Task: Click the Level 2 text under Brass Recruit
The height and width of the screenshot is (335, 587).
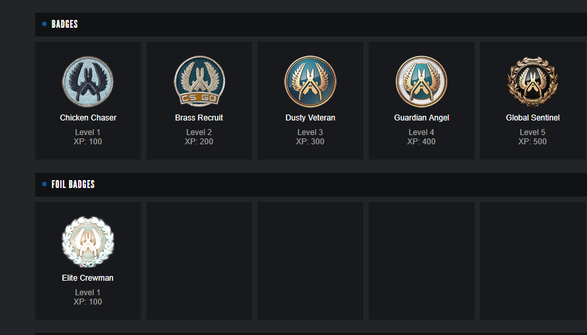Action: [199, 132]
